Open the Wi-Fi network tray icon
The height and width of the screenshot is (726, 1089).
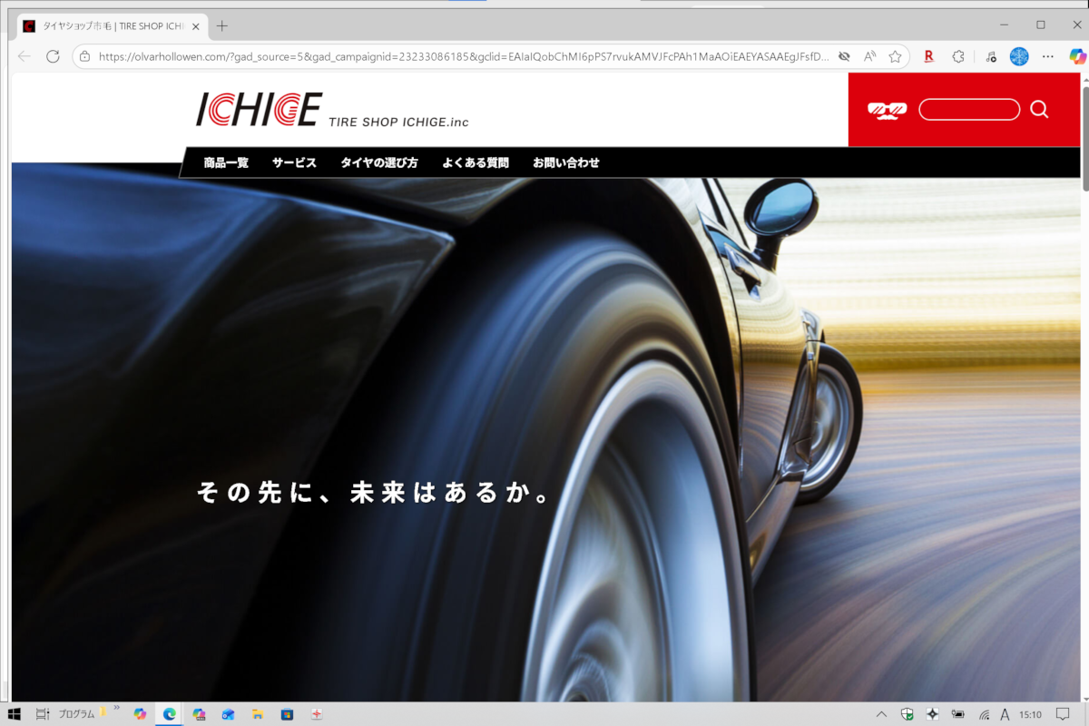click(x=984, y=714)
